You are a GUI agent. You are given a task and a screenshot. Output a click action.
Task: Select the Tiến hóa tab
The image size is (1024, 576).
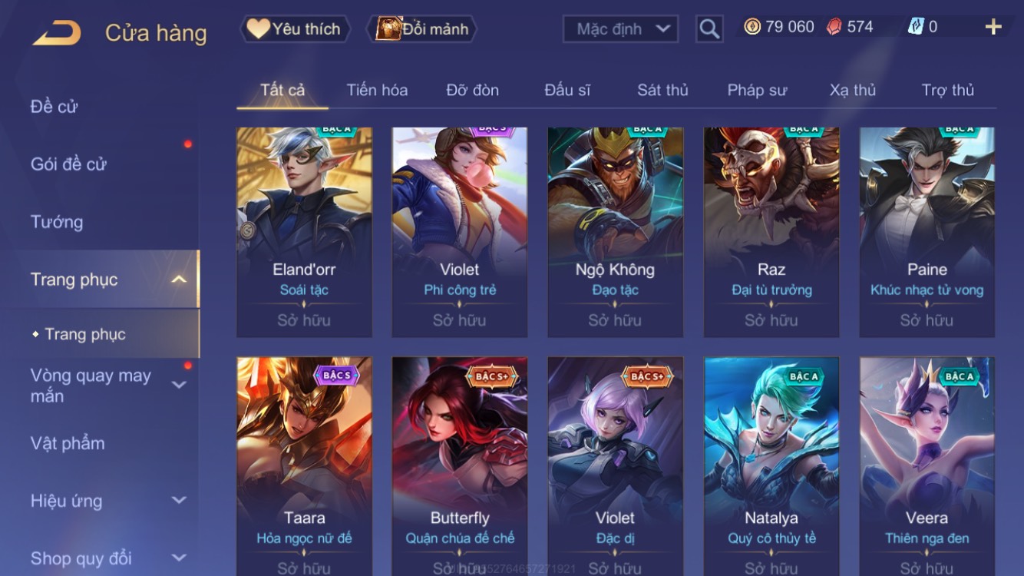click(377, 90)
